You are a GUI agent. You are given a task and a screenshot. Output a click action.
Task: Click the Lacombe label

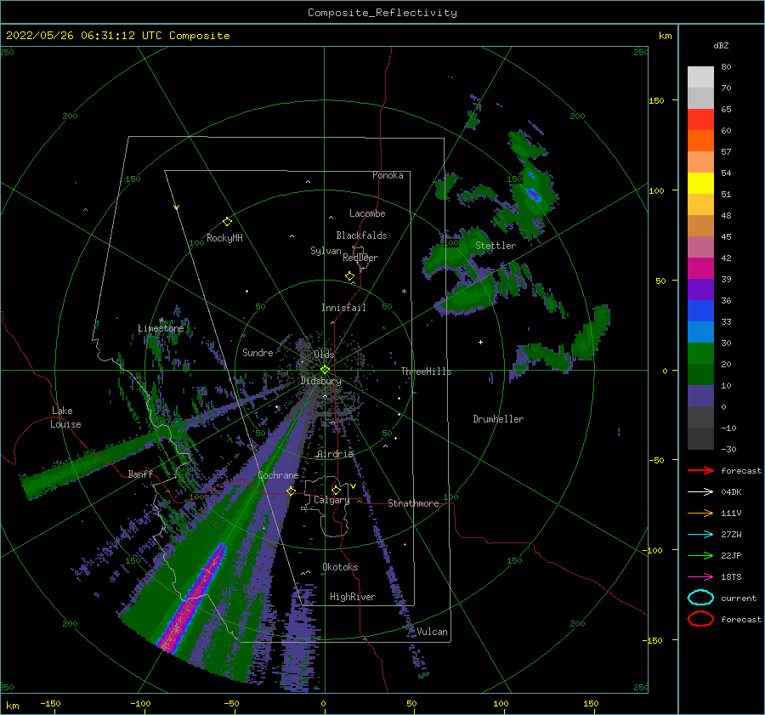367,213
